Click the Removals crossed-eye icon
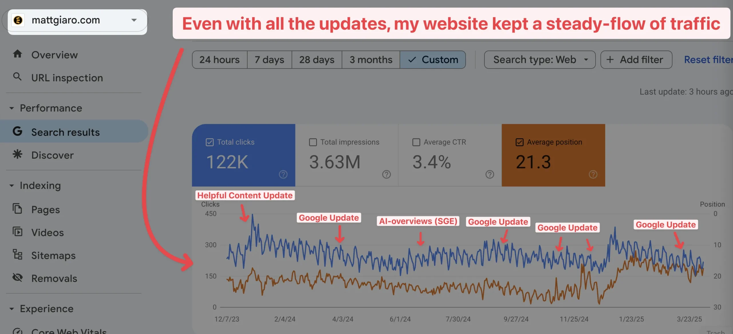Screen dimensions: 733x334 [x=17, y=277]
